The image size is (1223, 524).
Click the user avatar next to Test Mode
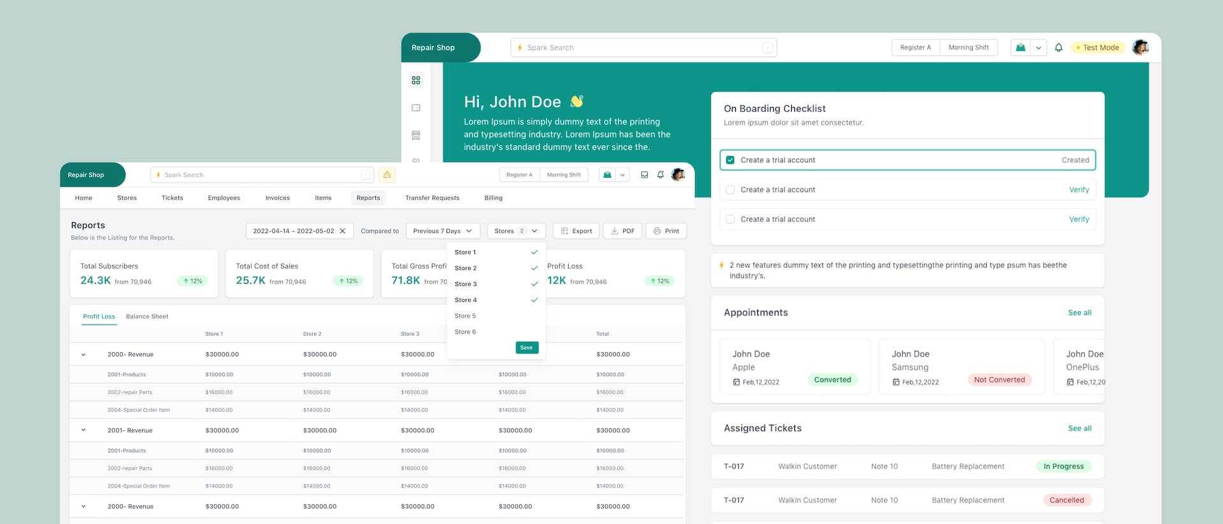(x=1140, y=48)
